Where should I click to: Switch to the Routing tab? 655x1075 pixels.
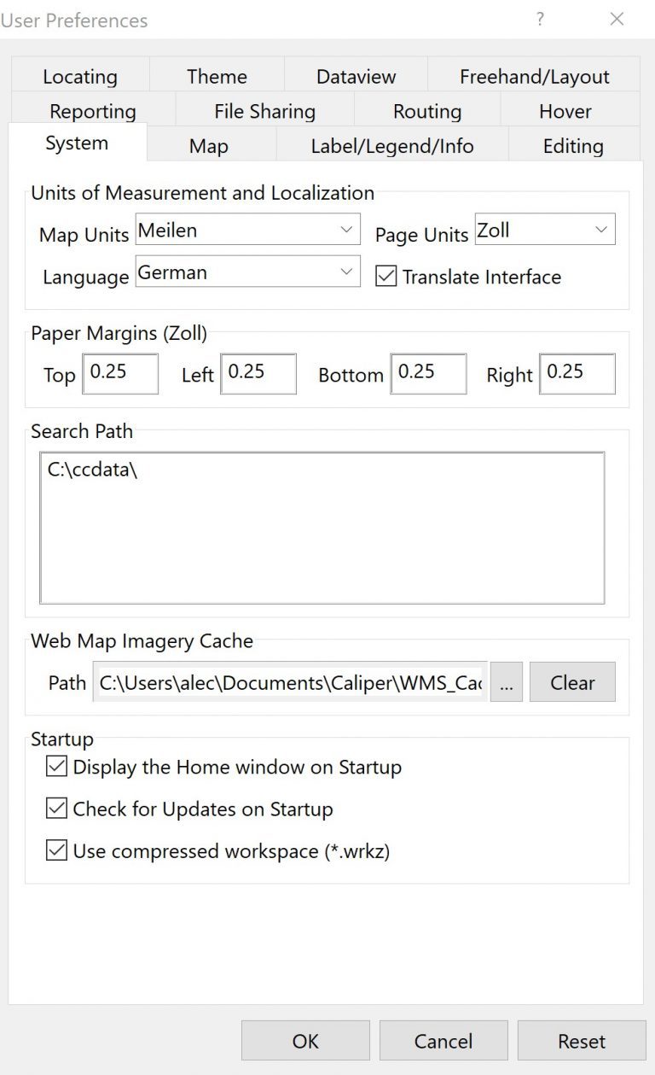coord(426,111)
